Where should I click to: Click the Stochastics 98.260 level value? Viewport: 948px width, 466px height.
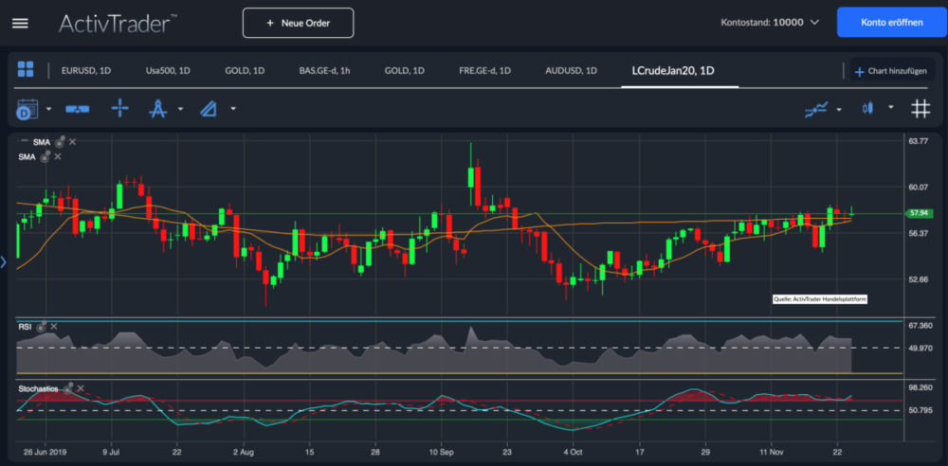(921, 388)
